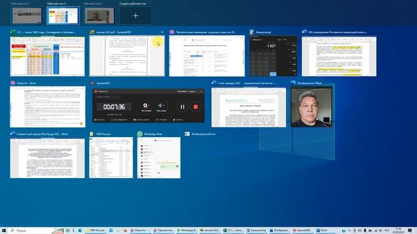Open the Windows Start menu
Image resolution: width=417 pixels, height=234 pixels.
4,231
